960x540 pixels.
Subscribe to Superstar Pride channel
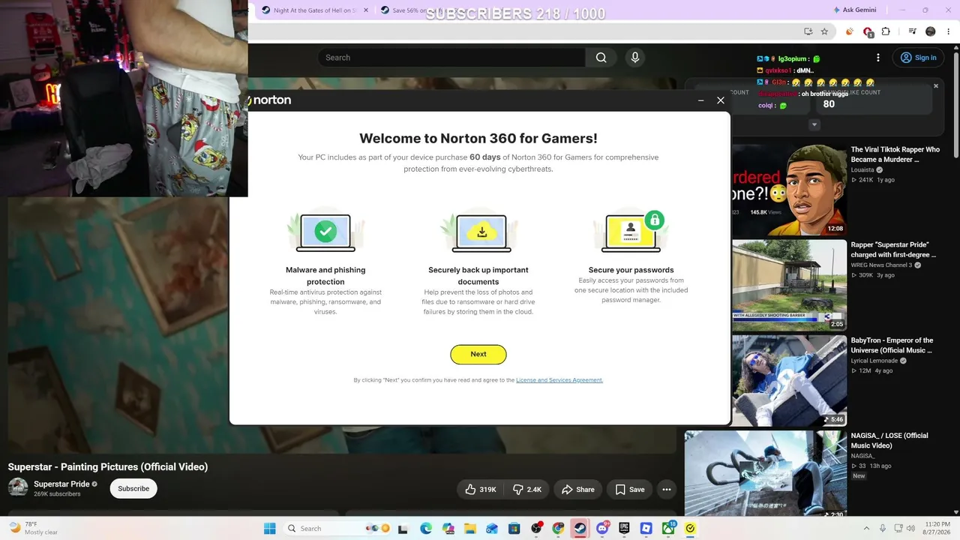133,489
